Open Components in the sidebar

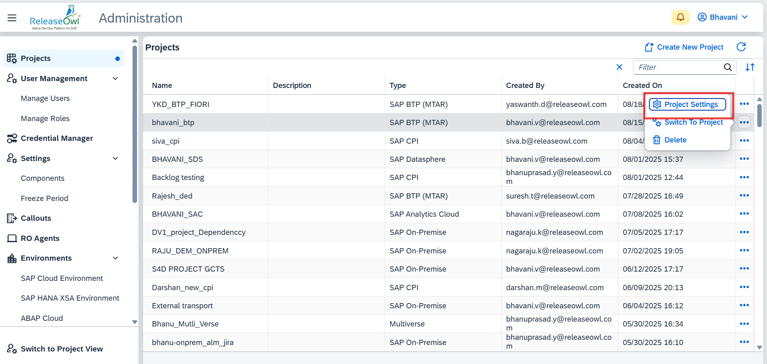[x=42, y=178]
